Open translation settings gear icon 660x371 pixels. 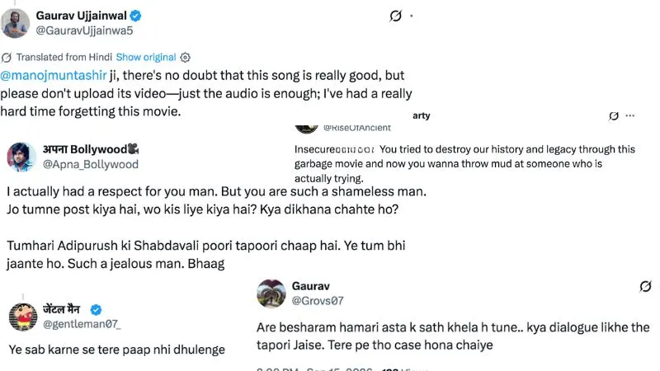(x=185, y=57)
